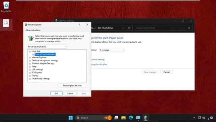The width and height of the screenshot is (216, 122).
Task: Select the Hard disk tree label
Action: point(36,51)
